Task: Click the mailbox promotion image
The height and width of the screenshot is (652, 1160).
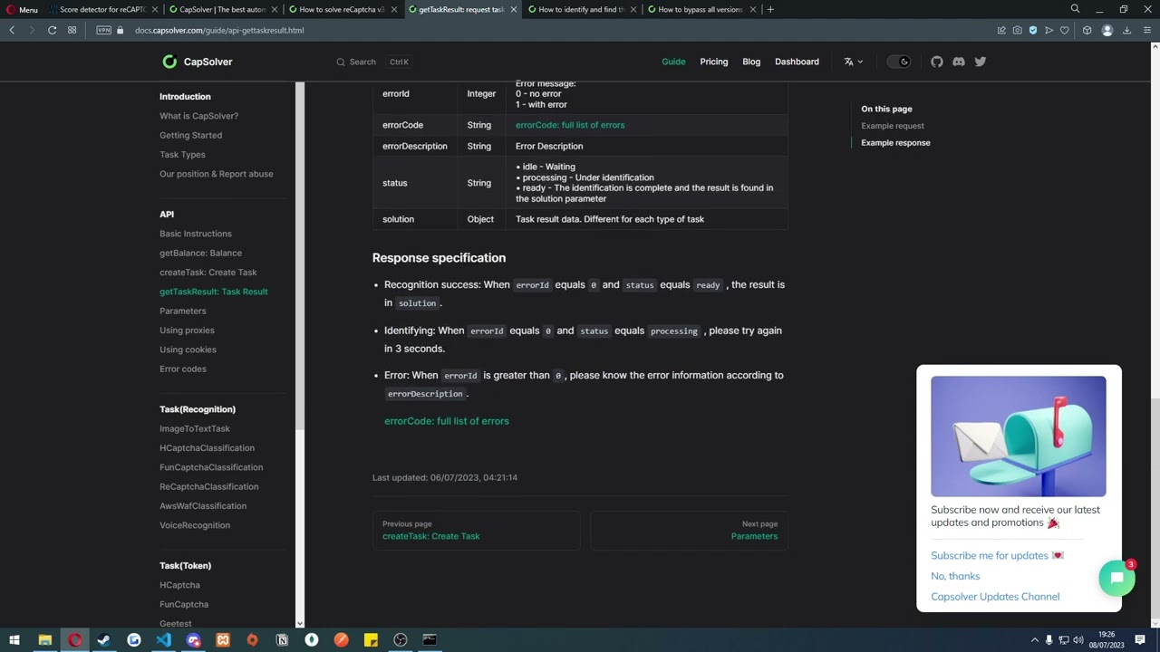Action: click(1018, 436)
